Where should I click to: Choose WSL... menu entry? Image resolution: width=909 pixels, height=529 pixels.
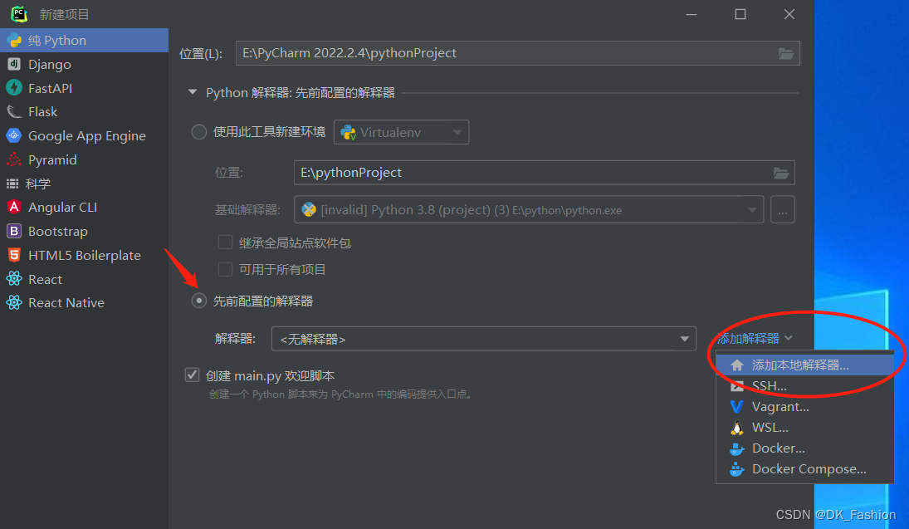(805, 428)
